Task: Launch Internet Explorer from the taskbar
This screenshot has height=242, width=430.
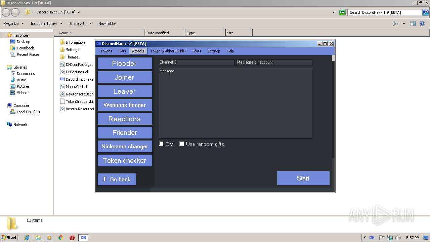Action: 27,238
